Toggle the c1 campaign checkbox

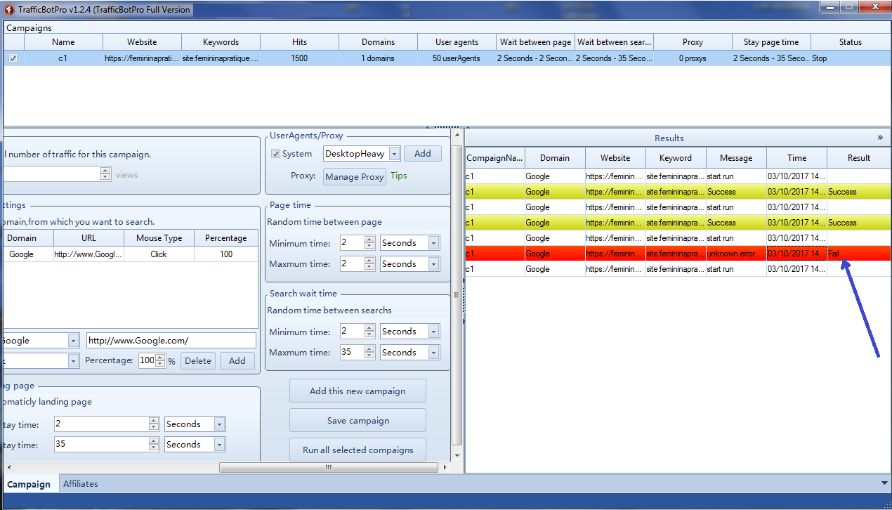pyautogui.click(x=13, y=58)
